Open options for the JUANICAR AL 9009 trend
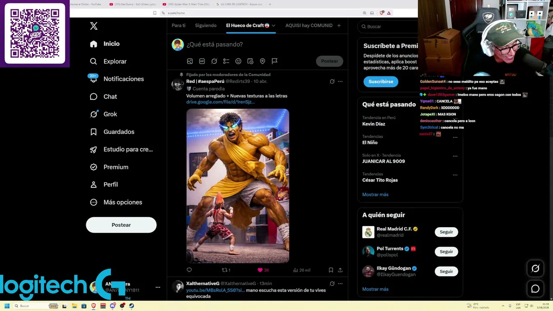This screenshot has width=553, height=311. point(455,156)
